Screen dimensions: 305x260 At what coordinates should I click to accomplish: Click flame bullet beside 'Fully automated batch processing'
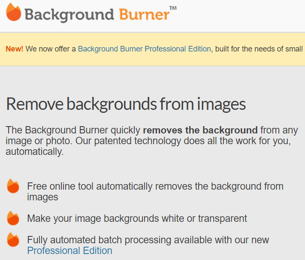tap(13, 239)
